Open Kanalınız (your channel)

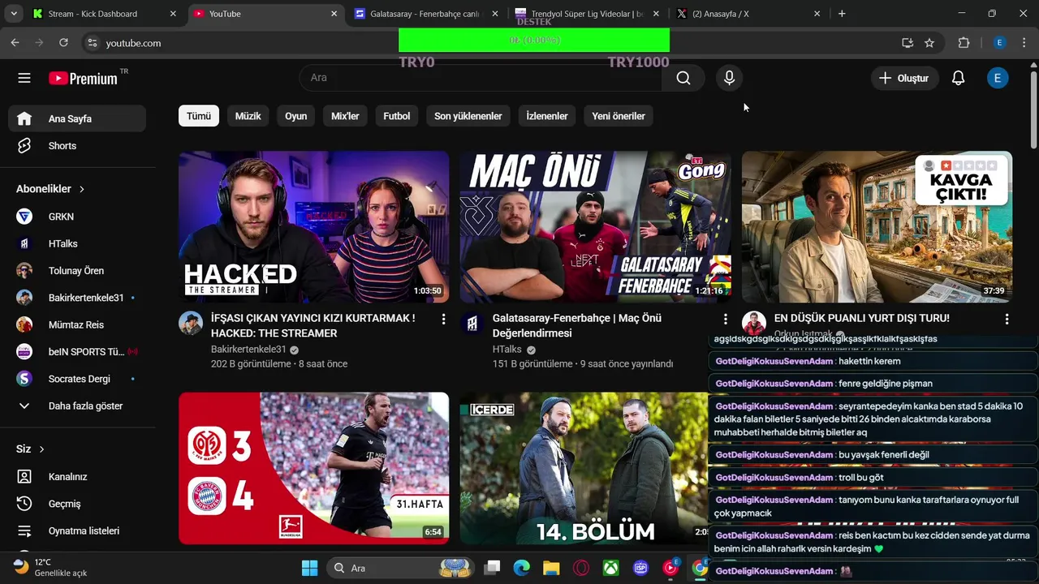click(x=77, y=477)
